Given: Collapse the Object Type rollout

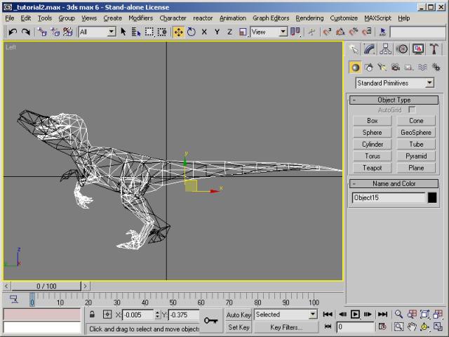Looking at the screenshot, I should coord(394,100).
